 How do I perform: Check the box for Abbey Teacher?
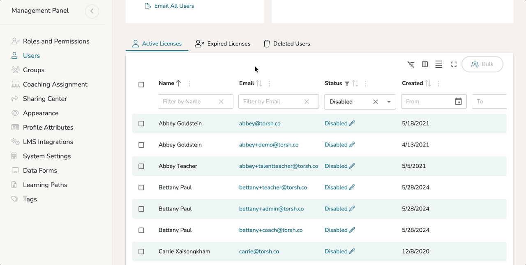coord(141,166)
